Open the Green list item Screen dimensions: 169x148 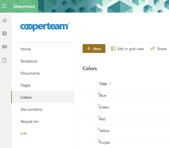[104, 107]
